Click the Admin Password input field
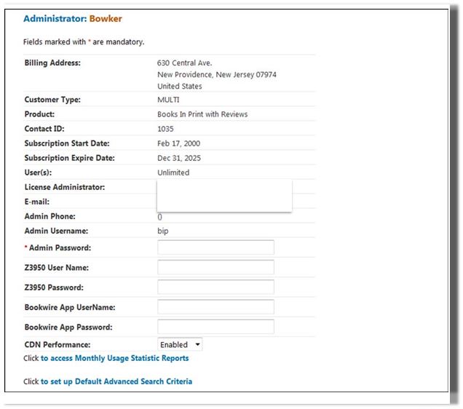 pyautogui.click(x=216, y=247)
